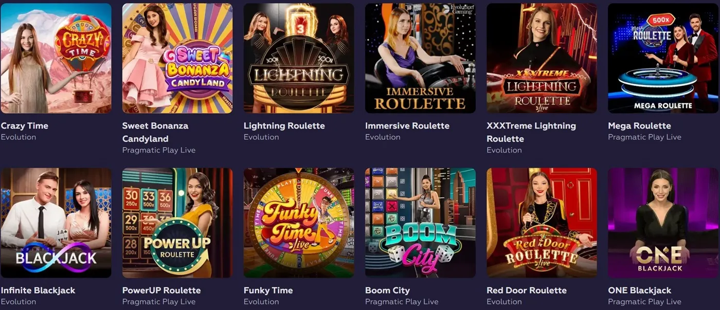This screenshot has height=310, width=720.
Task: Select the Immersive Roulette title link
Action: coord(407,126)
